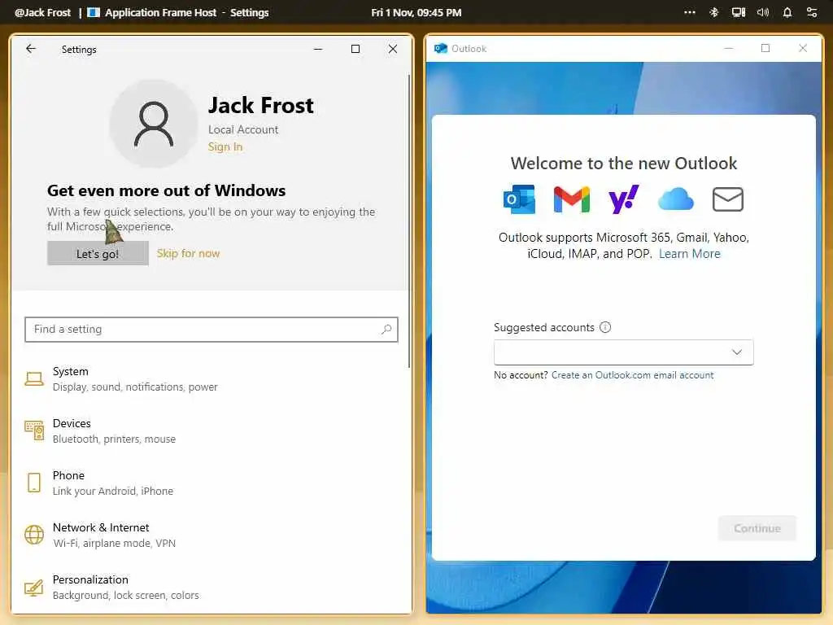Click the Network globe icon
This screenshot has height=625, width=833.
click(34, 535)
